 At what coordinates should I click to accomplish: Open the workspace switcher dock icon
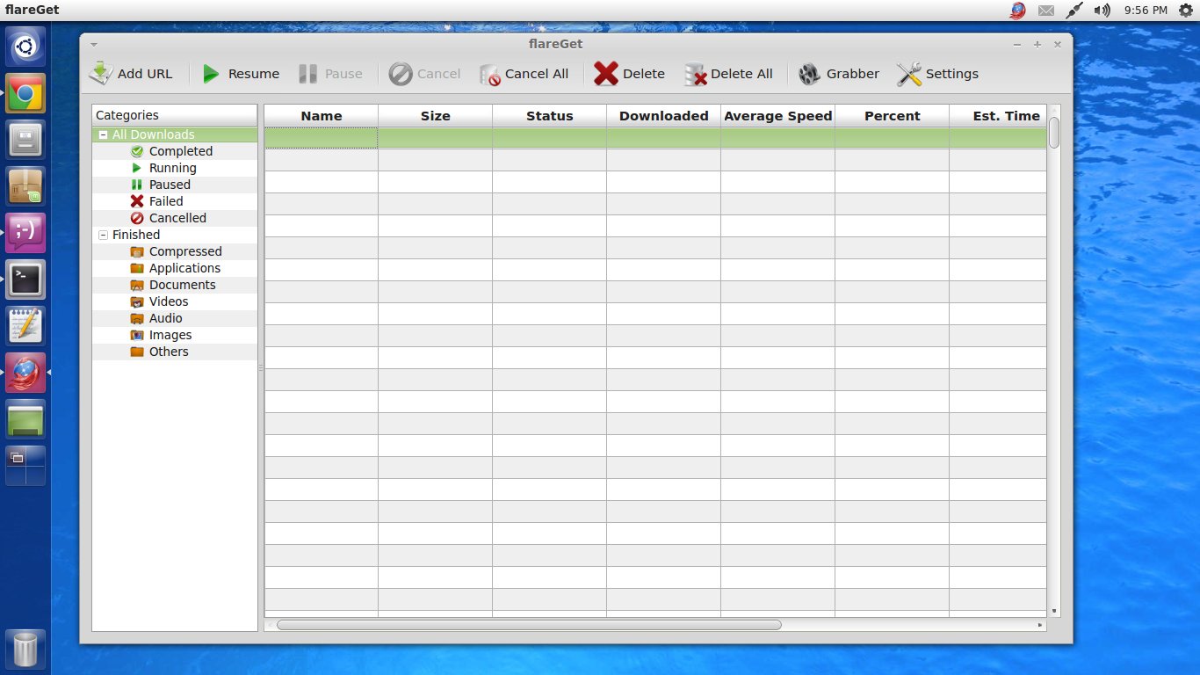26,466
